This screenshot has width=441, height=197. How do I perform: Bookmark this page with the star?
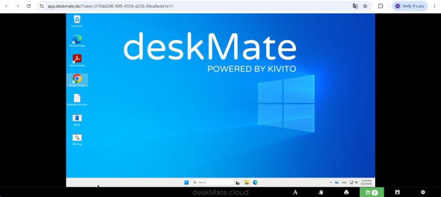365,6
